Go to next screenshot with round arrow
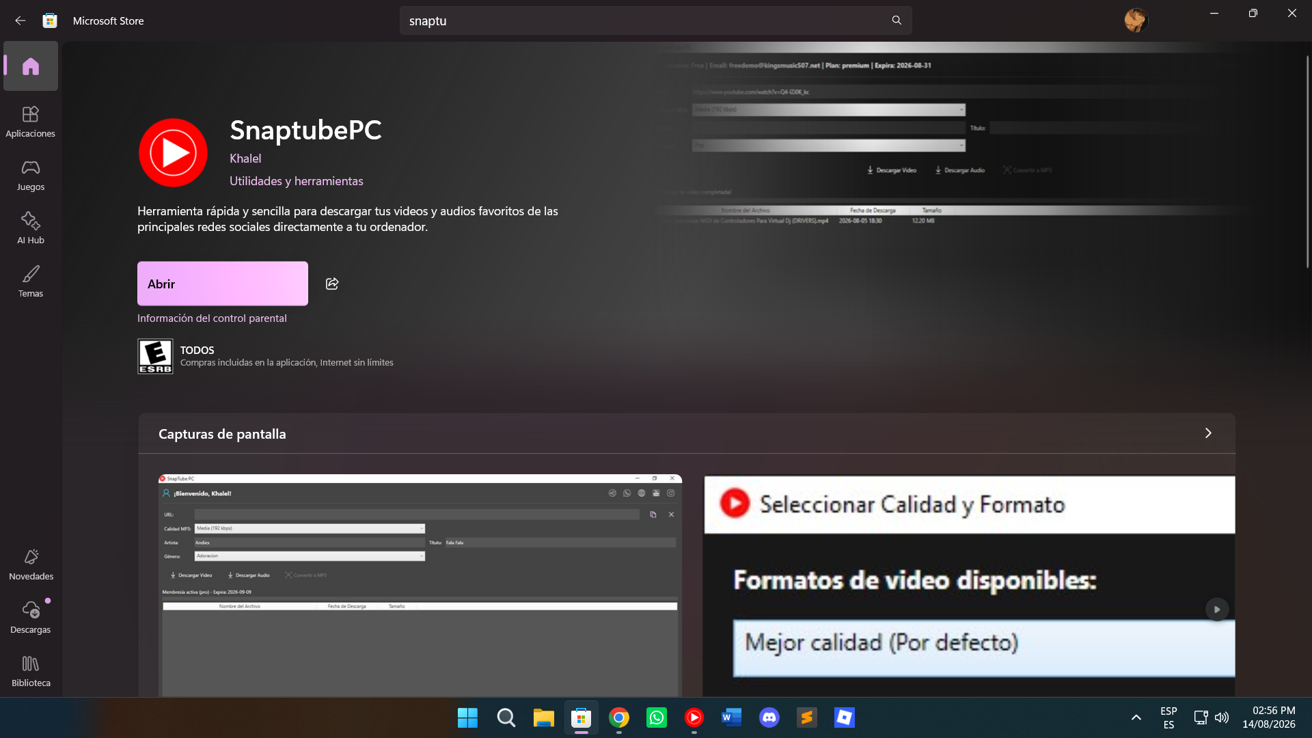 1216,610
